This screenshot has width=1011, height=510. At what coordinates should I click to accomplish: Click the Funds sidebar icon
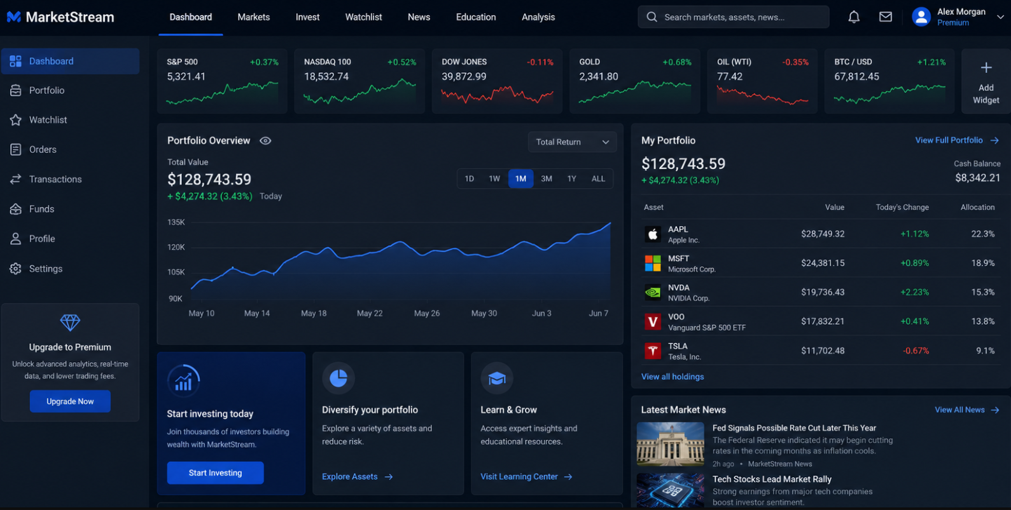click(x=16, y=209)
